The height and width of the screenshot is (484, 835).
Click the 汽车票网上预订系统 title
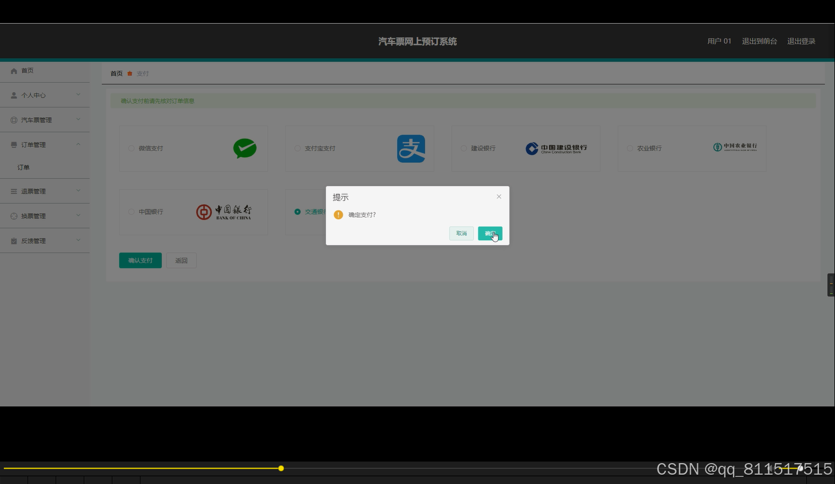(417, 42)
